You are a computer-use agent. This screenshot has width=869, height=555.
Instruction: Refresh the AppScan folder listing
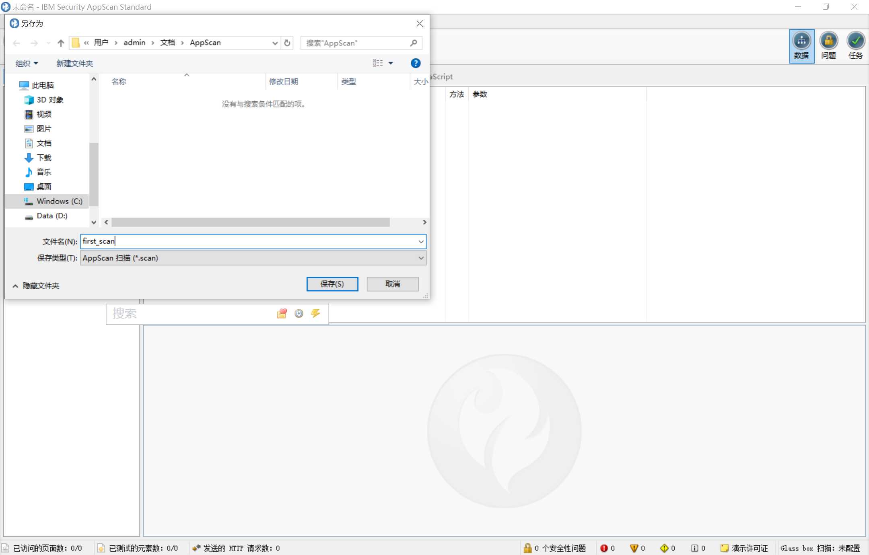tap(287, 43)
